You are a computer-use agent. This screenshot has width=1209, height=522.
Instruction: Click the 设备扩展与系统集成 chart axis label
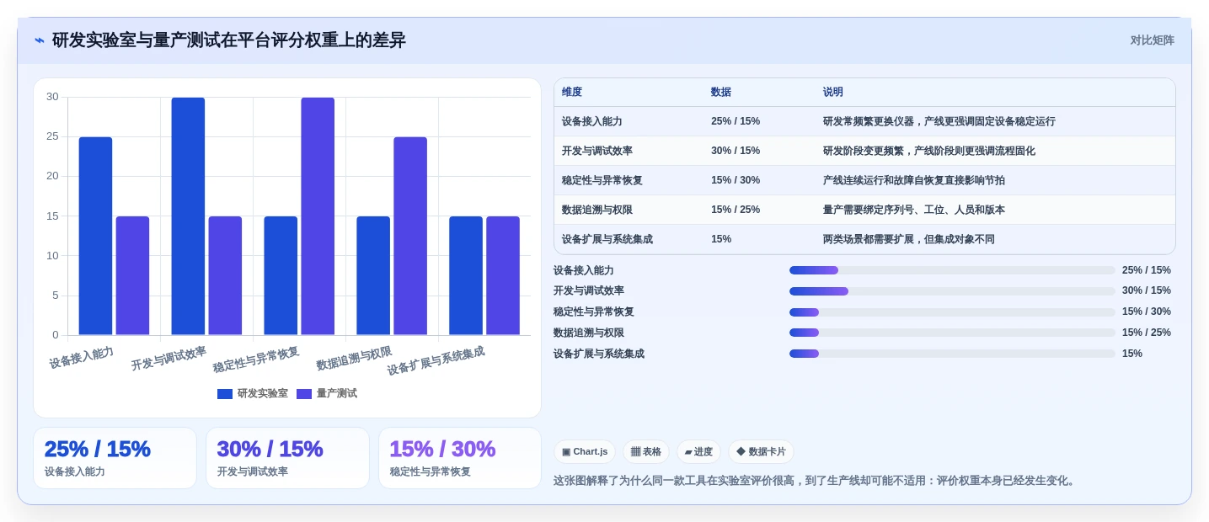click(x=436, y=361)
